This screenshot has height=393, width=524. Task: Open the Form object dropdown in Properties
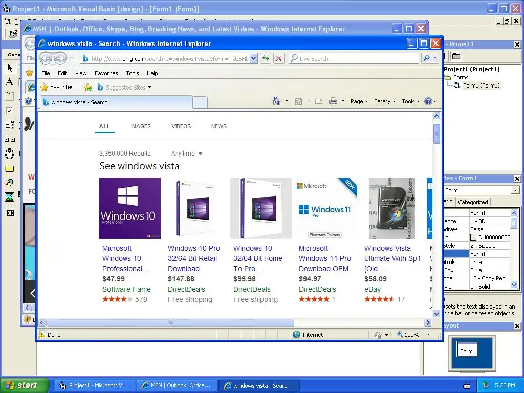pos(516,190)
